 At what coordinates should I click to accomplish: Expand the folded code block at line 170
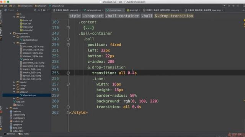tap(68, 28)
